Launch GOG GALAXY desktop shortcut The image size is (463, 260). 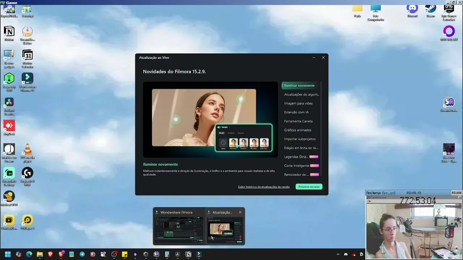449,34
